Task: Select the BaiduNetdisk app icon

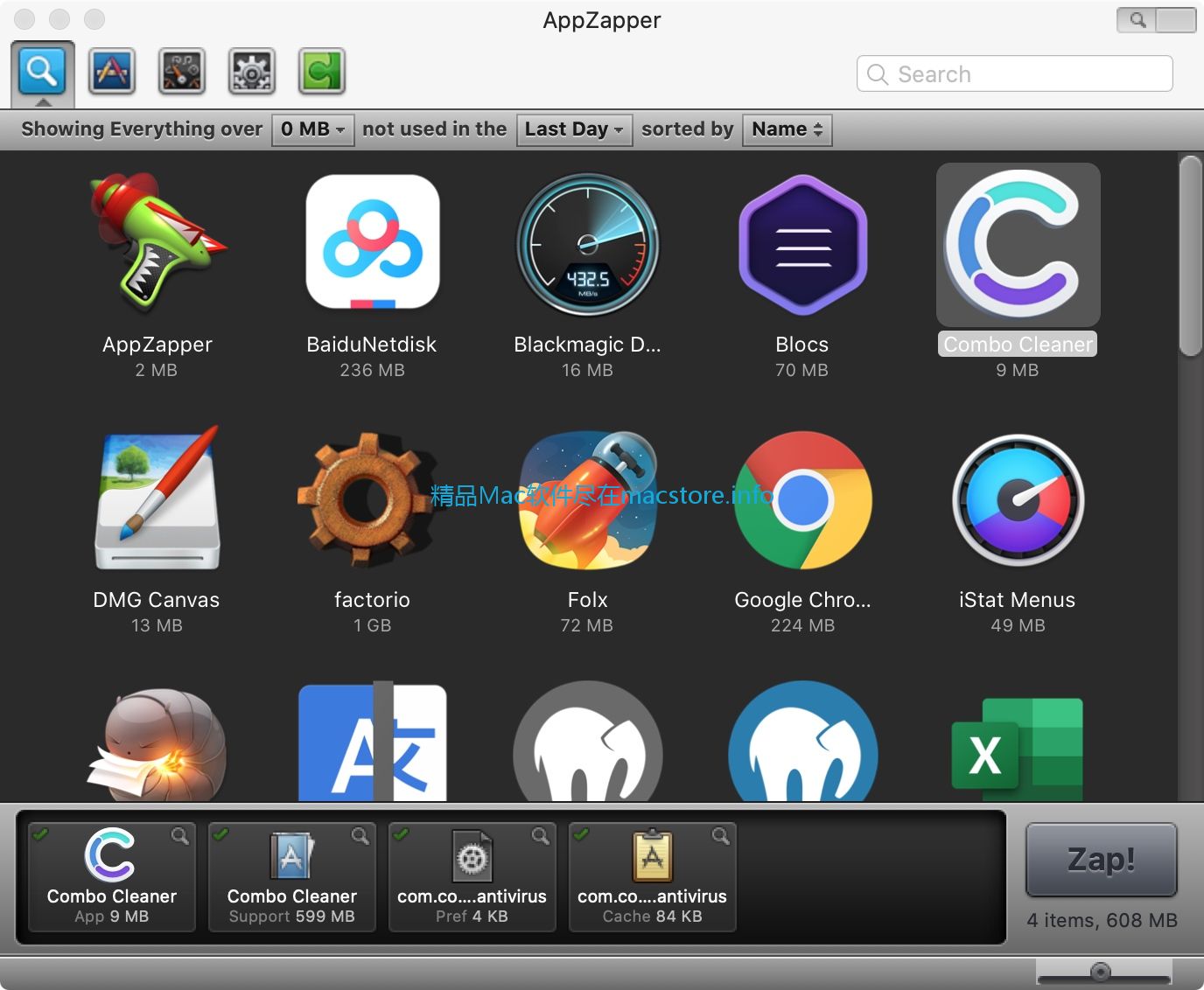Action: 373,242
